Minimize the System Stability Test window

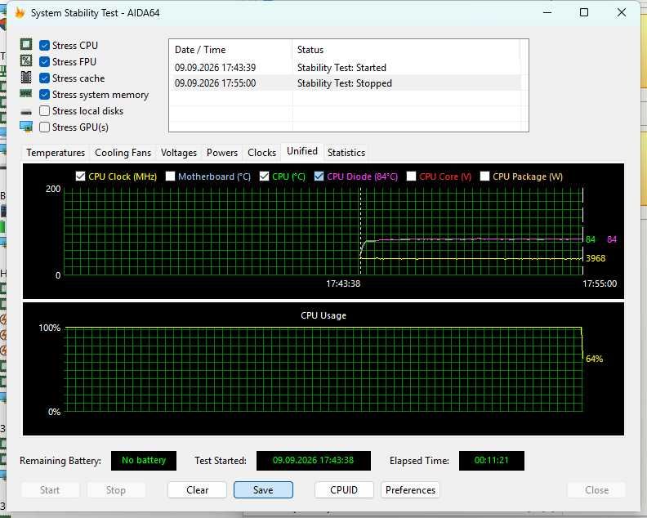[x=547, y=13]
